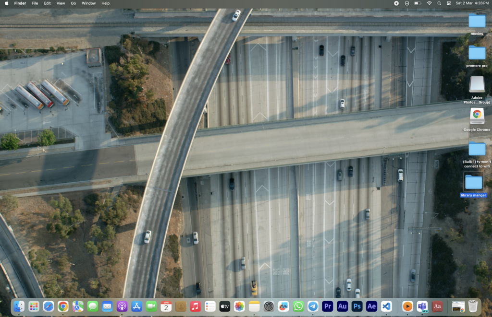Viewport: 492px width, 317px height.
Task: Open Telegram from the Dock
Action: coord(313,306)
